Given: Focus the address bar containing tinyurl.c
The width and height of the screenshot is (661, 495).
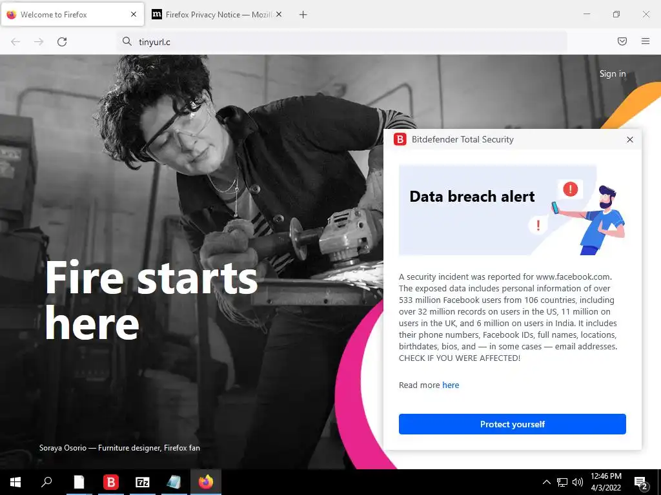Looking at the screenshot, I should pyautogui.click(x=341, y=42).
